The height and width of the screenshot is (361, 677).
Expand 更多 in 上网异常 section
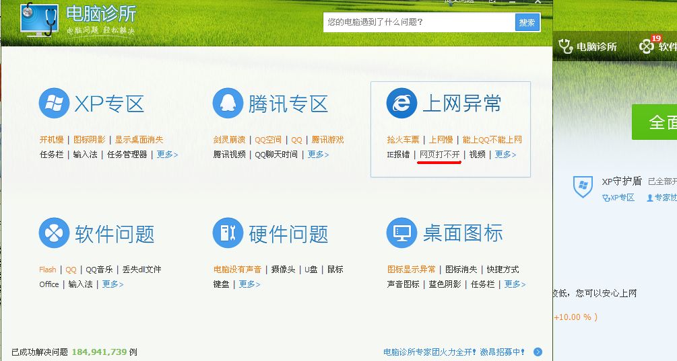click(x=506, y=154)
